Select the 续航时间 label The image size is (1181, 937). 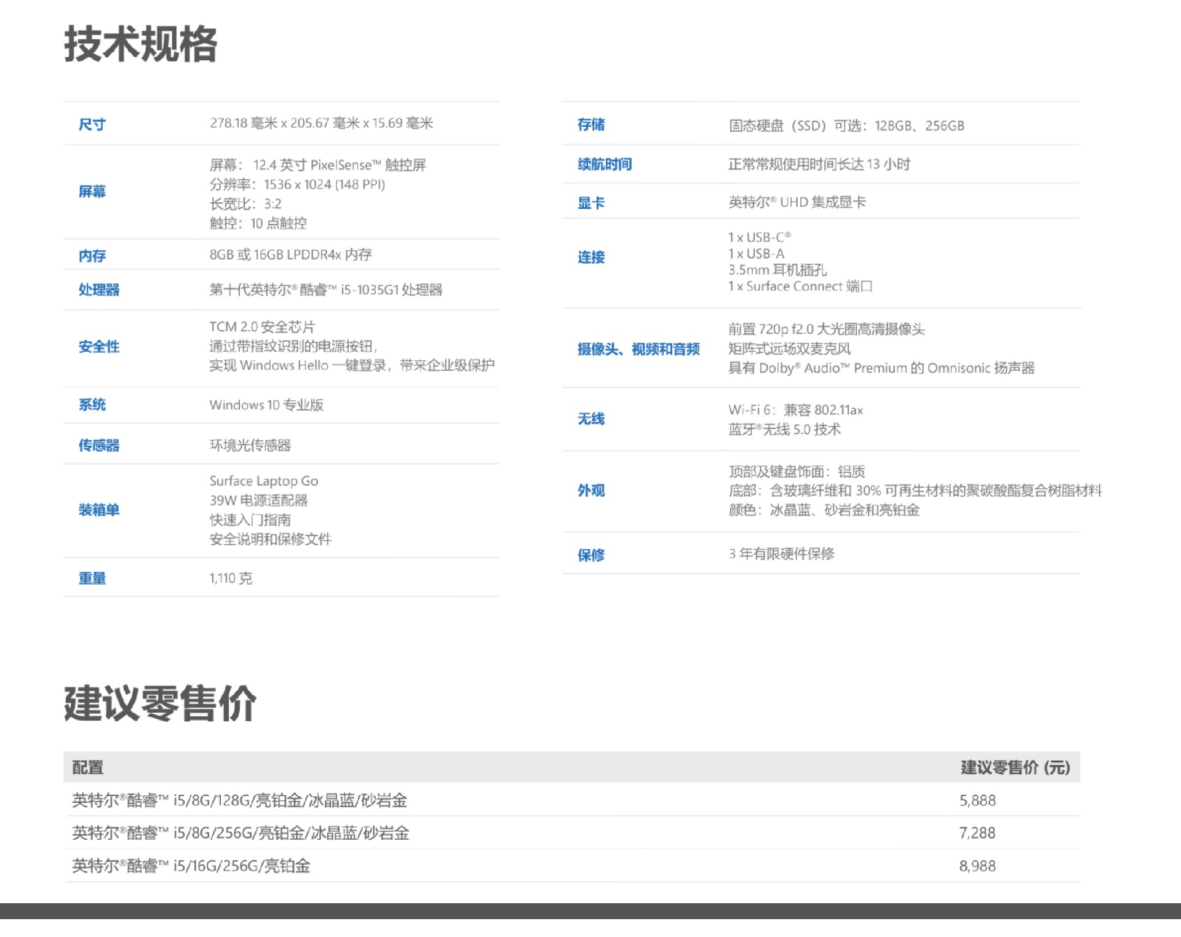click(x=605, y=164)
